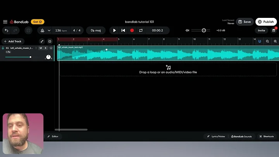The image size is (279, 157).
Task: Undo the last action
Action: (7, 31)
